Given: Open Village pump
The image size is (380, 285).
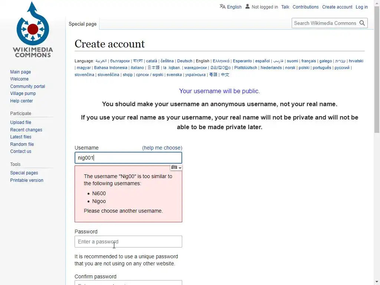Looking at the screenshot, I should 23,94.
